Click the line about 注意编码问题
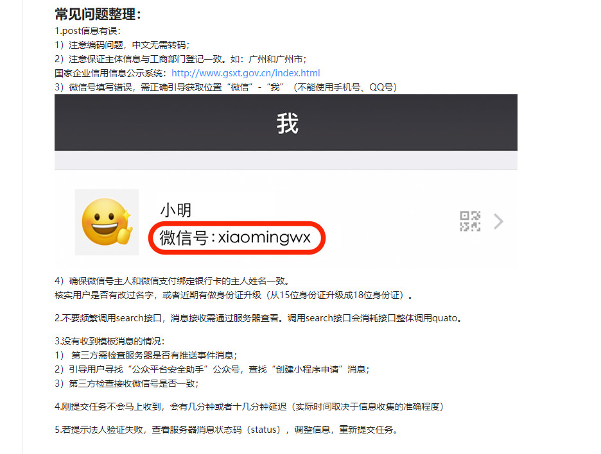The image size is (601, 454). [x=122, y=45]
